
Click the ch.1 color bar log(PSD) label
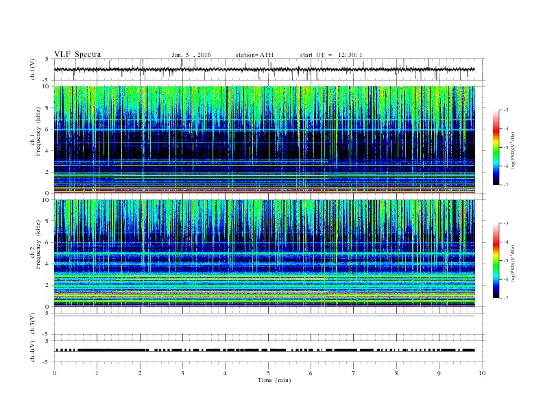coord(513,151)
